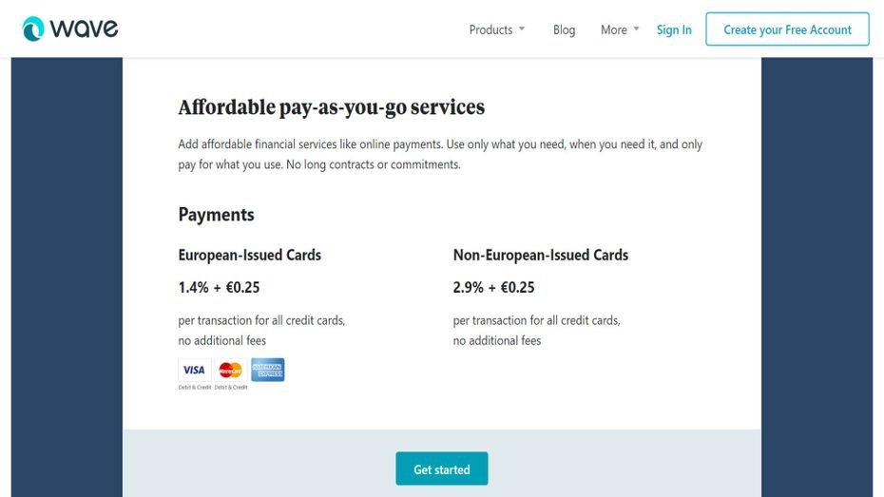Open the Blog page
This screenshot has width=884, height=497.
(x=564, y=29)
